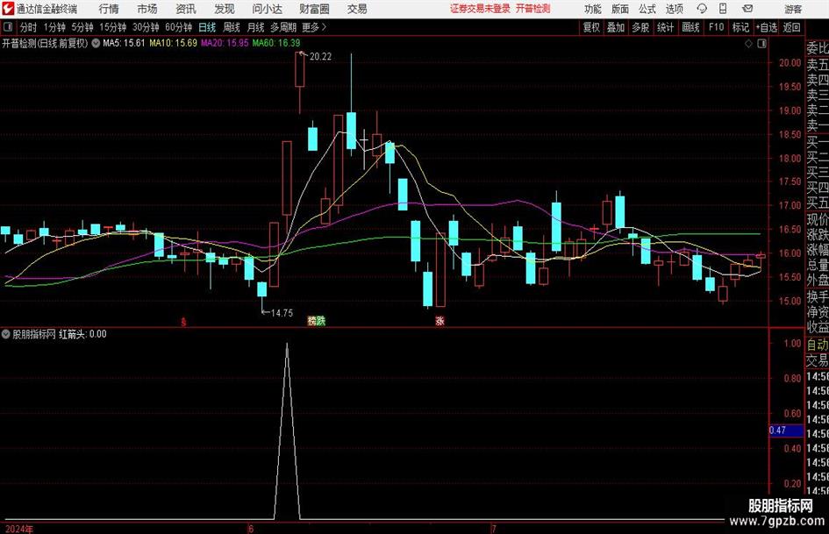This screenshot has width=829, height=534.
Task: Open the envelope messages icon
Action: (747, 9)
